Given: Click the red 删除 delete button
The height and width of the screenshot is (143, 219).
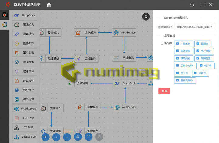Looking at the screenshot, I should [164, 91].
